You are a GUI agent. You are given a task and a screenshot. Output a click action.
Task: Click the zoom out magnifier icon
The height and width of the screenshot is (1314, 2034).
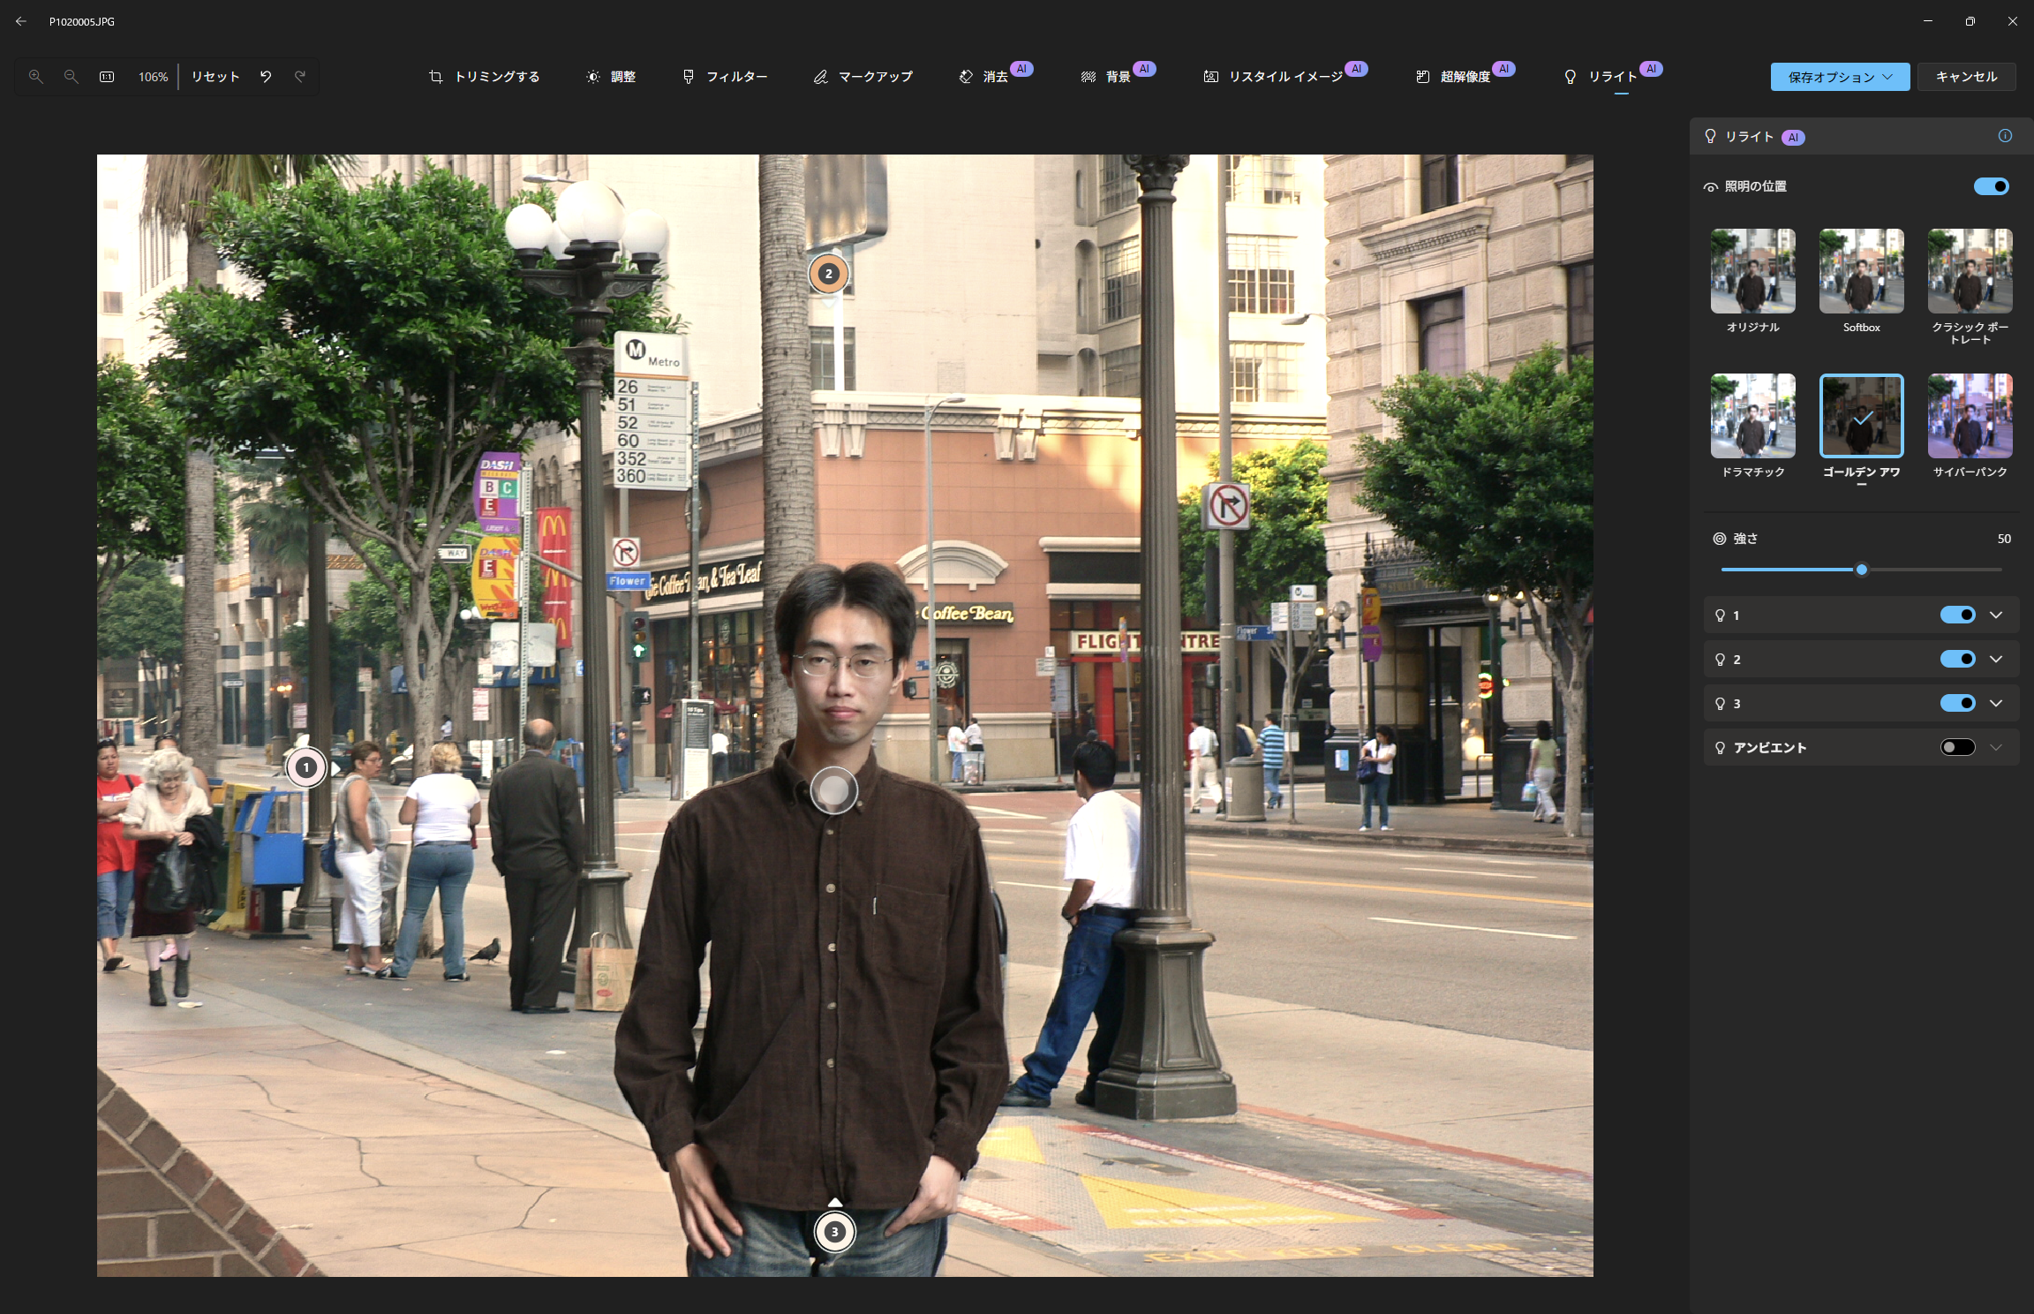[x=72, y=77]
